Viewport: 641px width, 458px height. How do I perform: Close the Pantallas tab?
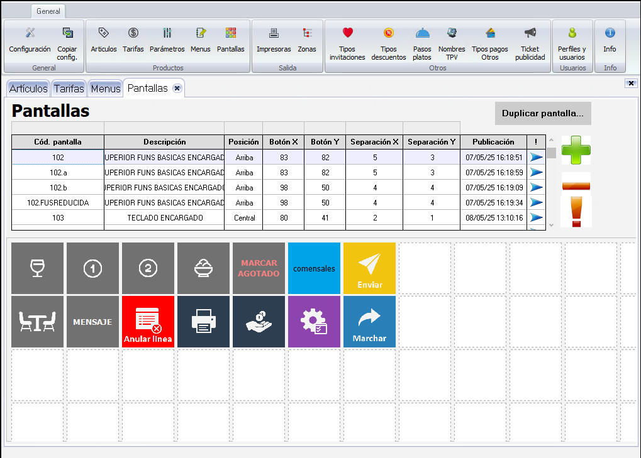click(177, 88)
